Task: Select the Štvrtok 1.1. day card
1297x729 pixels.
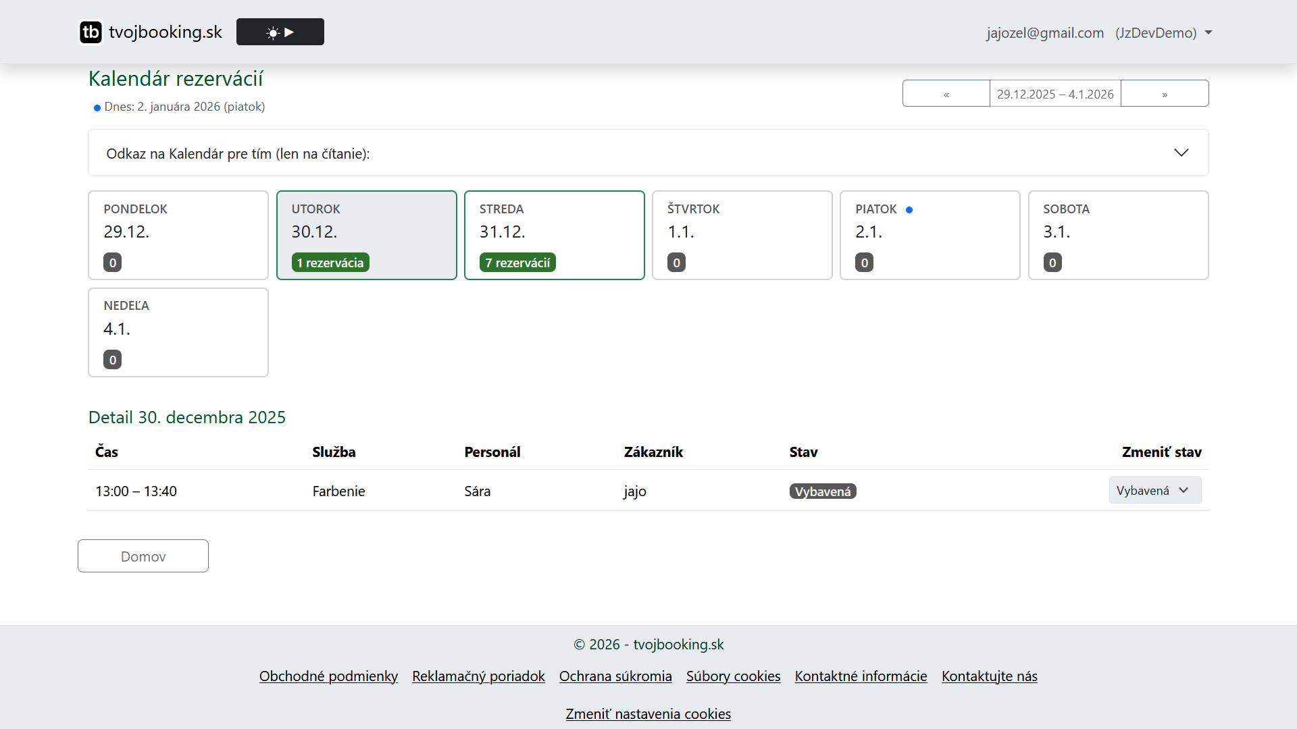Action: (x=742, y=234)
